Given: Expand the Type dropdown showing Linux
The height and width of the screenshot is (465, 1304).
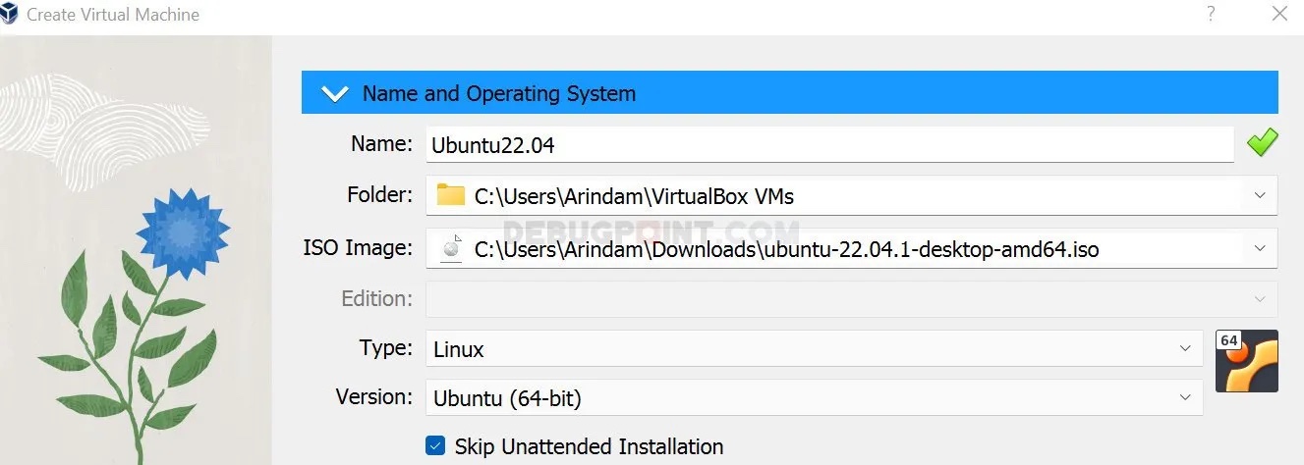Looking at the screenshot, I should [x=1185, y=348].
